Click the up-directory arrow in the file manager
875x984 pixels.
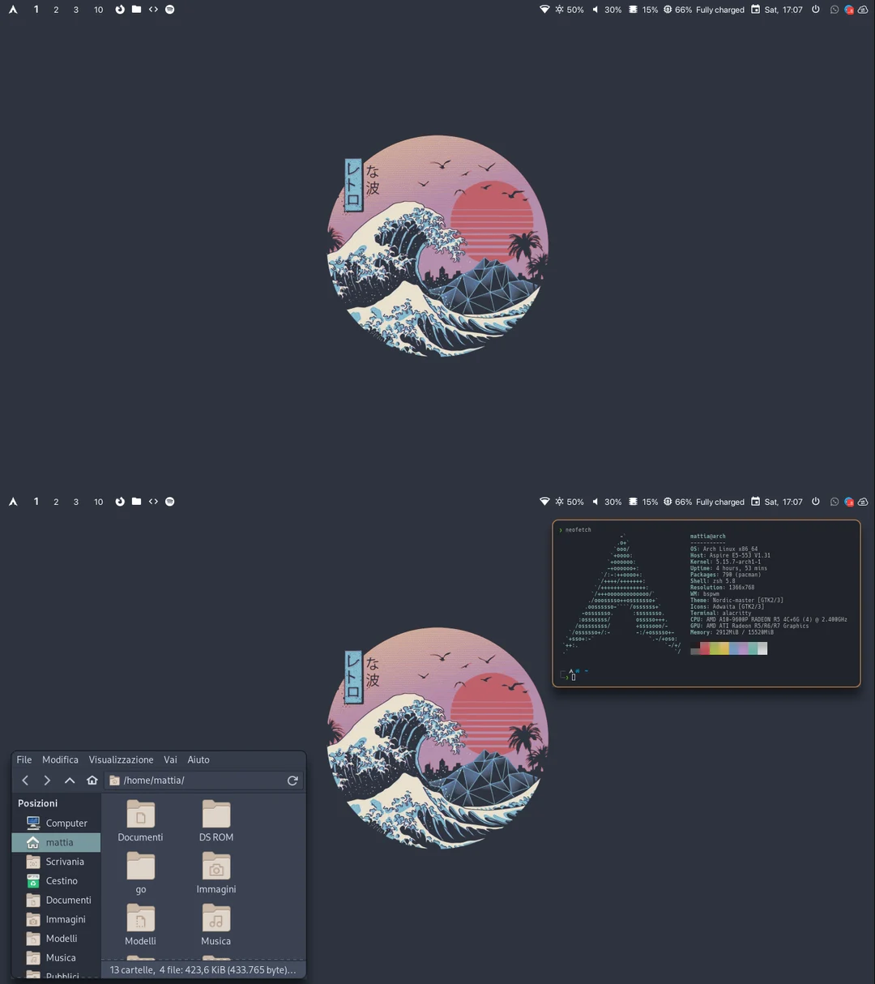[69, 780]
